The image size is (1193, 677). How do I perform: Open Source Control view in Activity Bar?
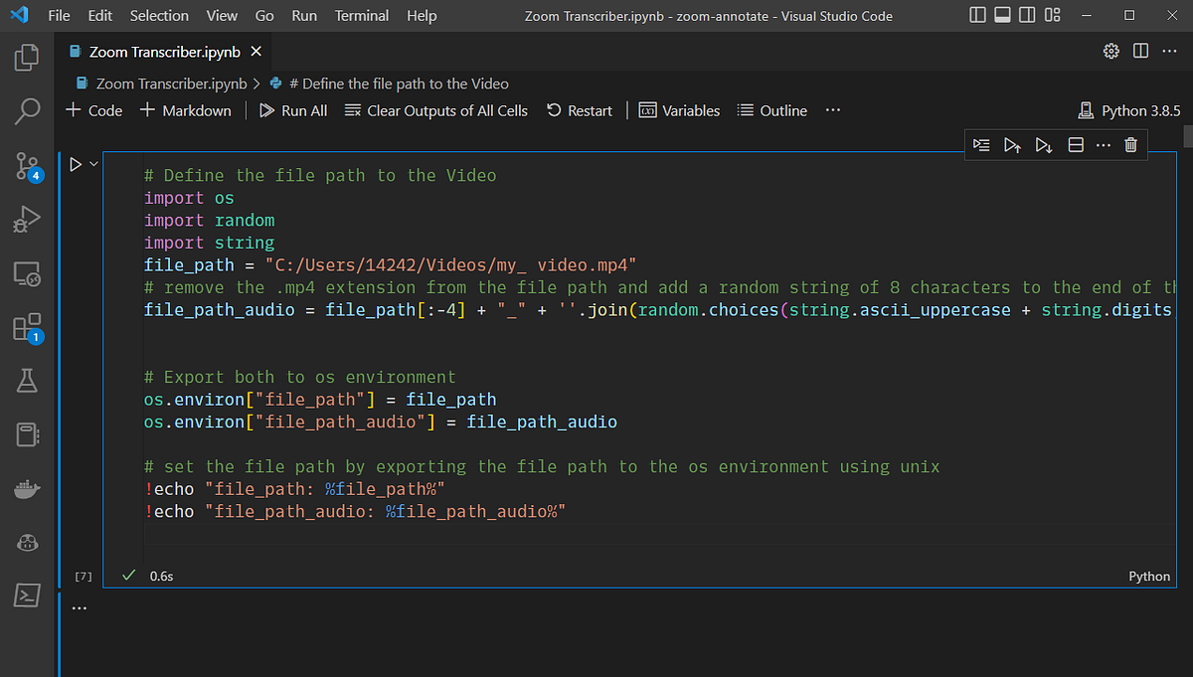tap(27, 167)
